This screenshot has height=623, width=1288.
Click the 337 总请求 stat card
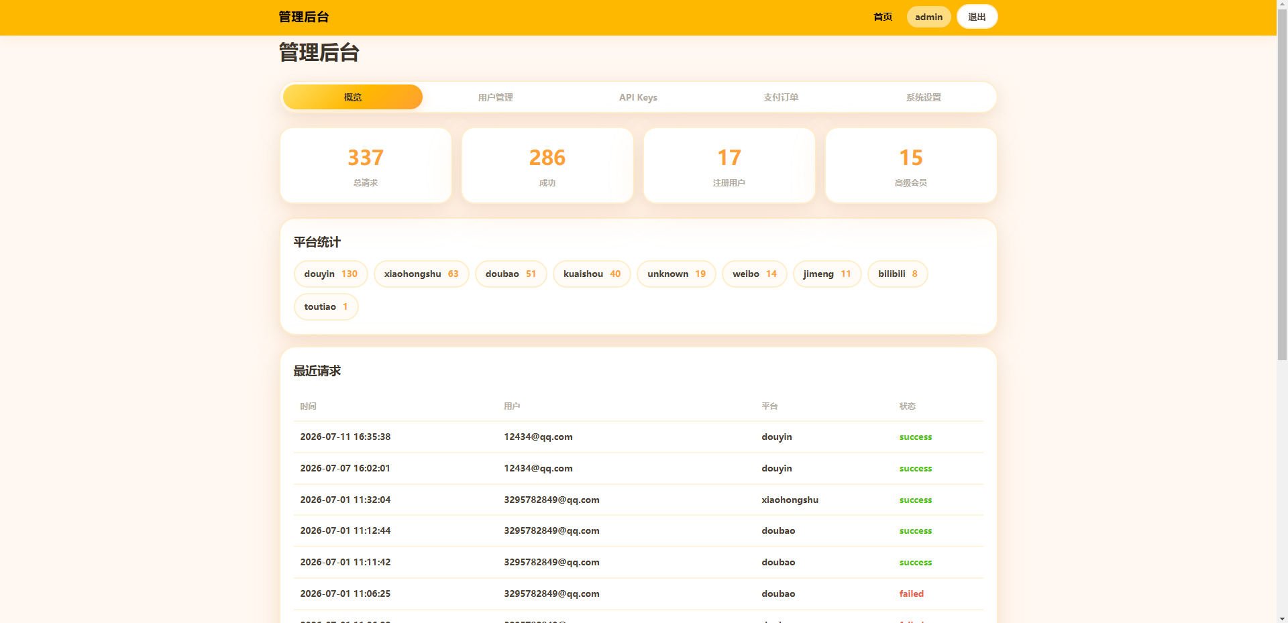366,166
